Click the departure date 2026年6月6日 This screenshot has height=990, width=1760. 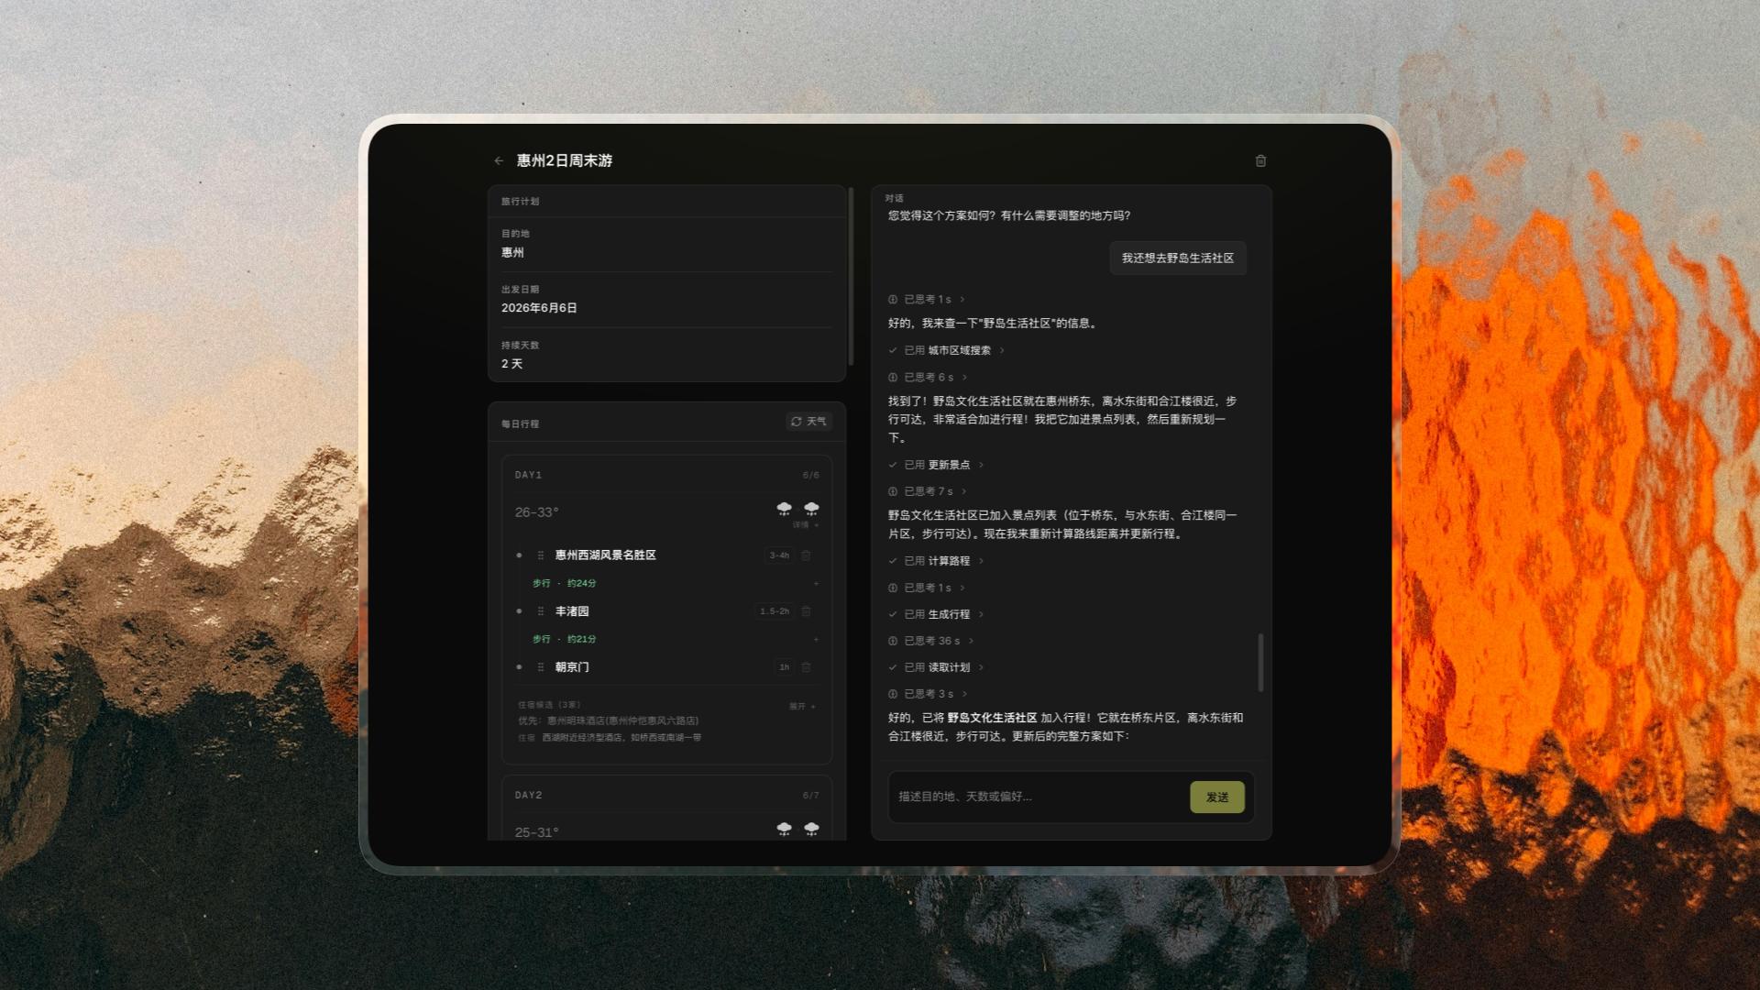pyautogui.click(x=539, y=308)
